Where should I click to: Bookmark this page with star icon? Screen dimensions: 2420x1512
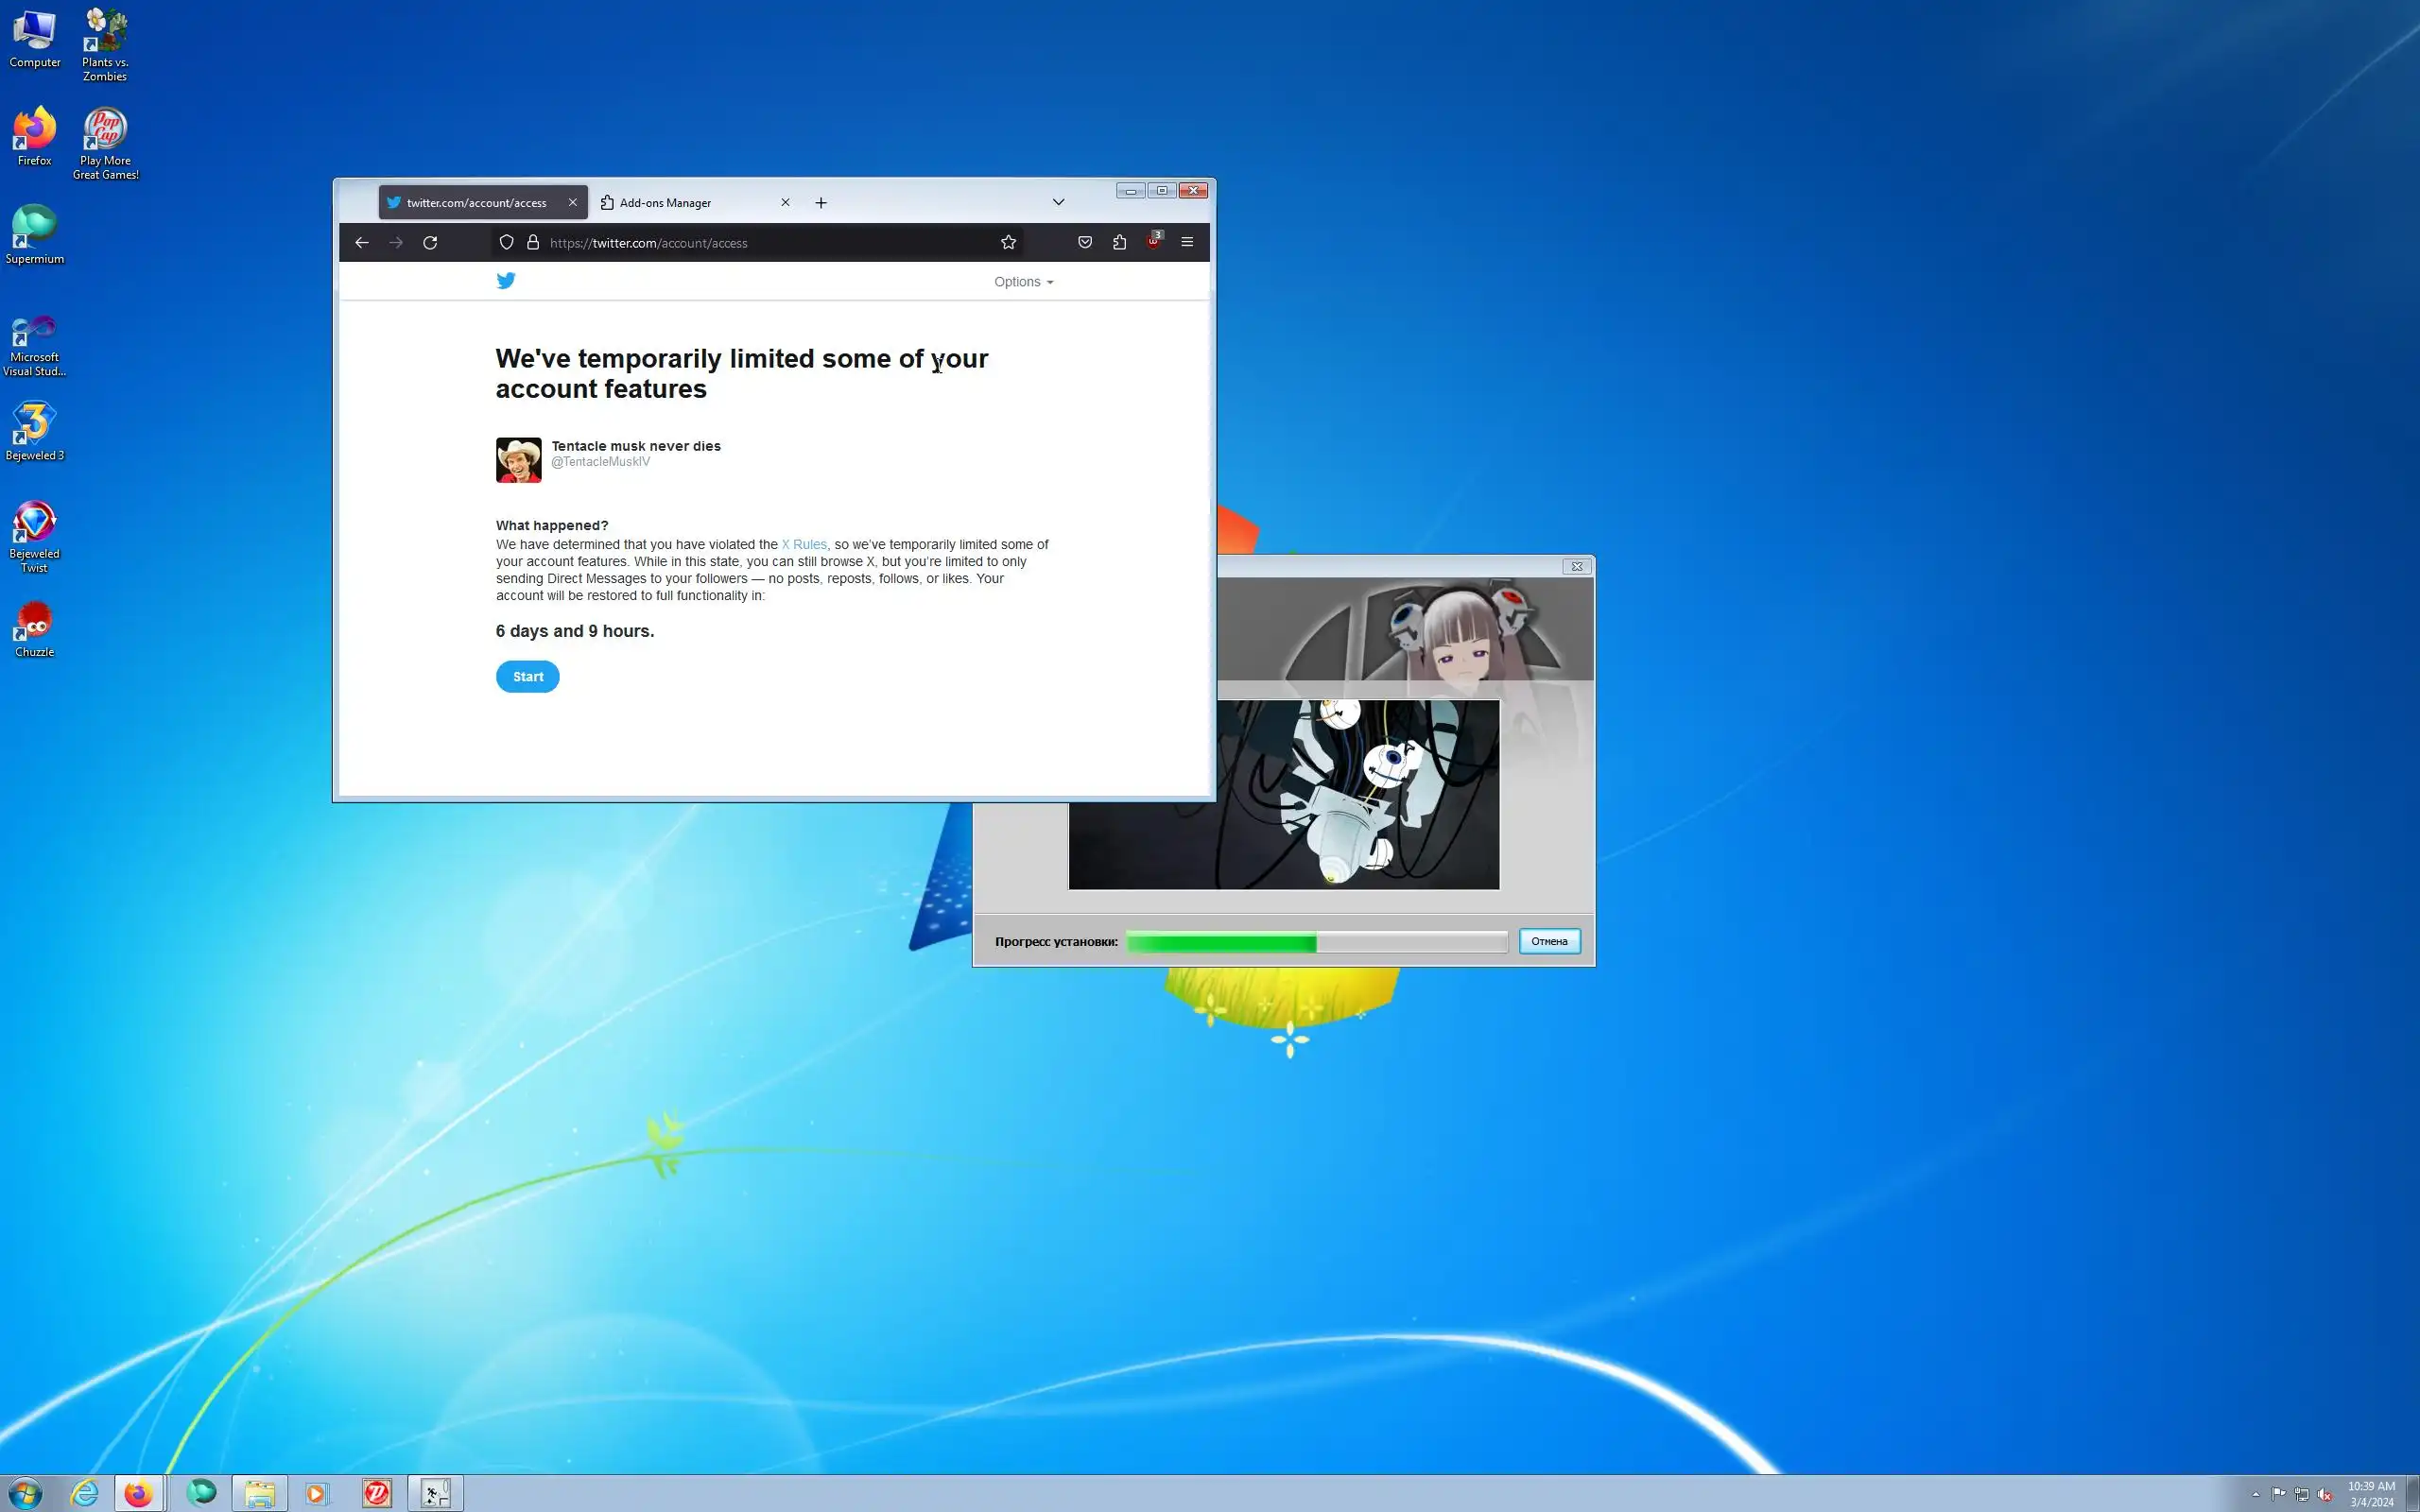1008,242
